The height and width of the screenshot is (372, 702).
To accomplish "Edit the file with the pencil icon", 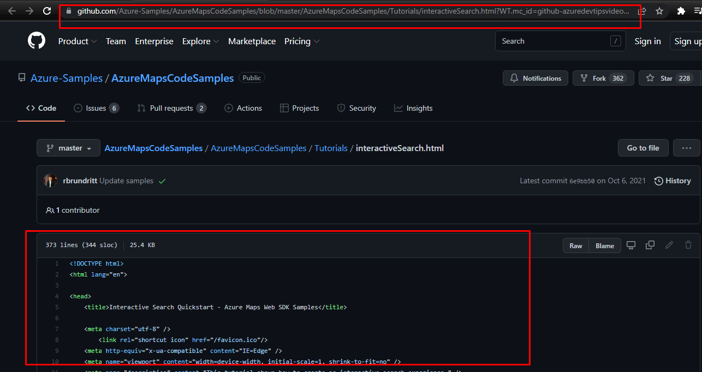I will [x=669, y=245].
